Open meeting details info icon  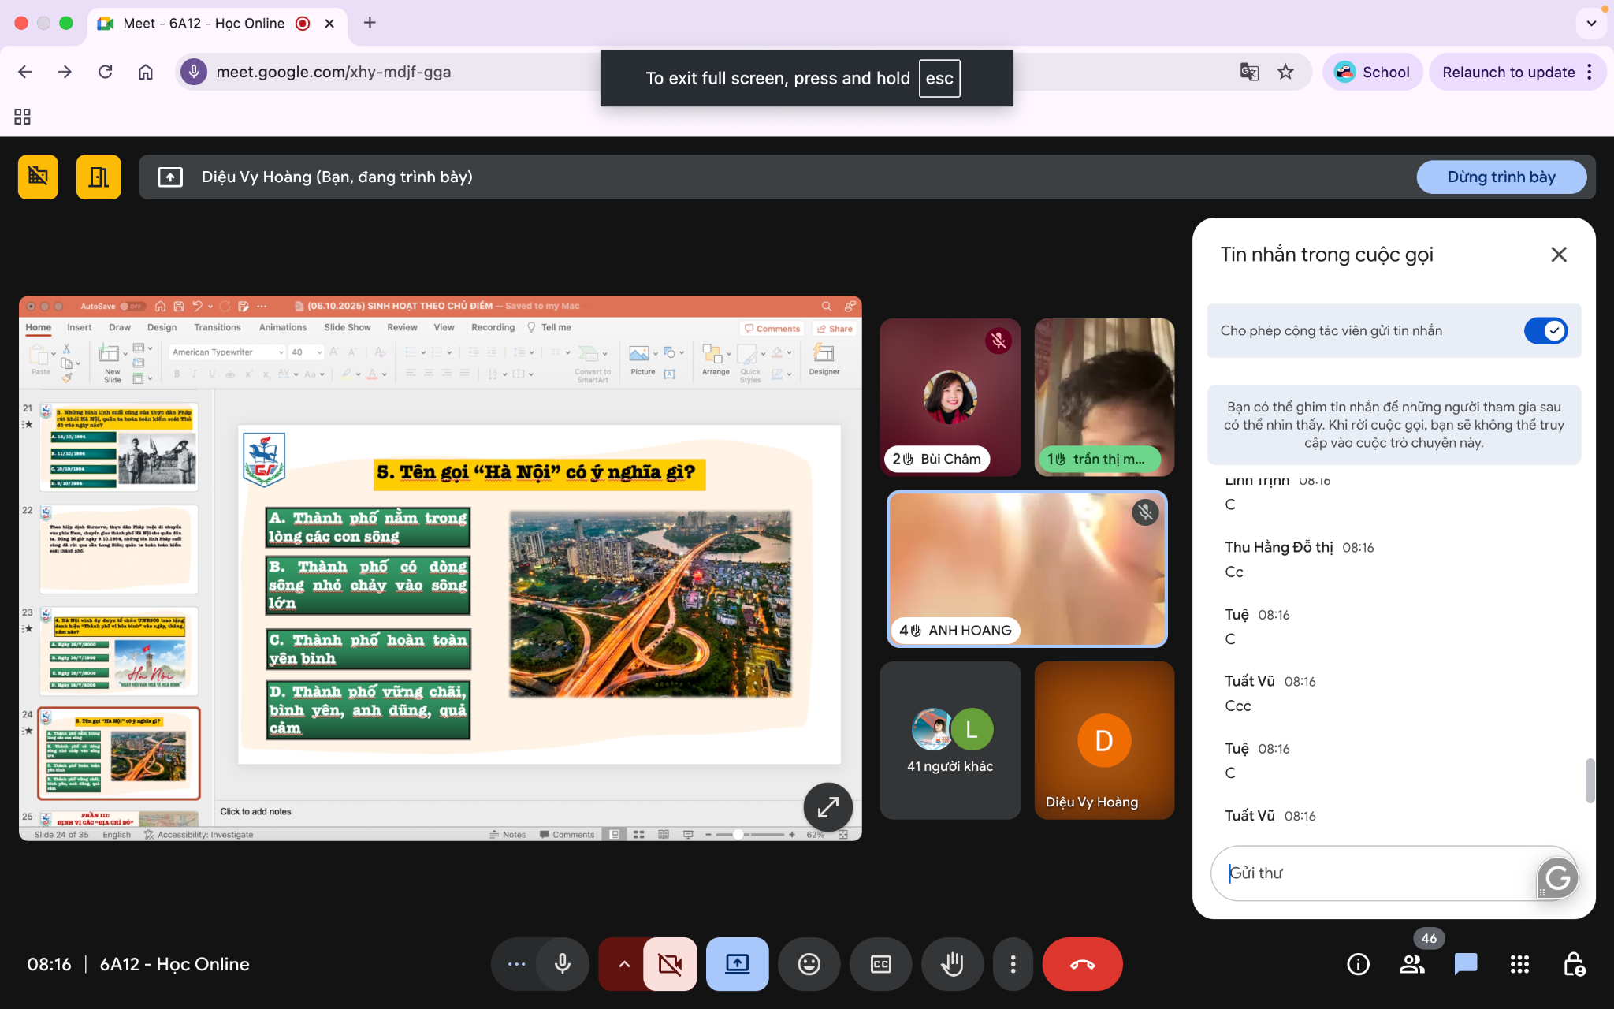(1358, 963)
